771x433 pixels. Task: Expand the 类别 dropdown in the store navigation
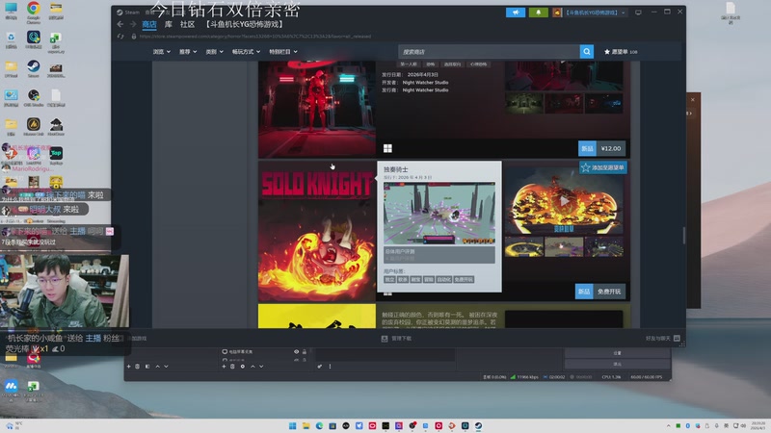(x=214, y=52)
